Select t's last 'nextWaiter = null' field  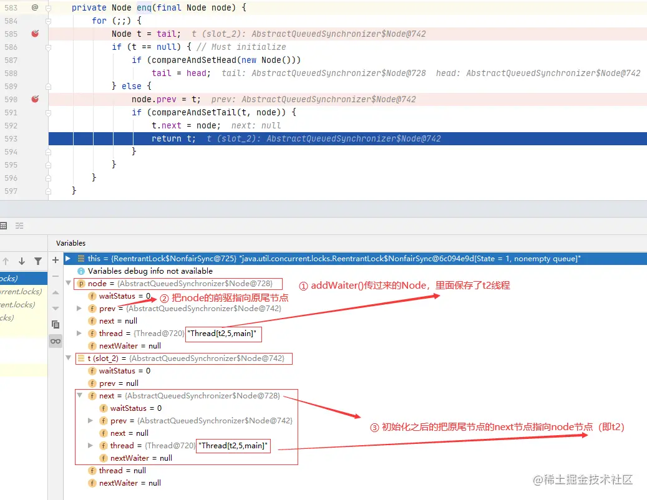(125, 483)
